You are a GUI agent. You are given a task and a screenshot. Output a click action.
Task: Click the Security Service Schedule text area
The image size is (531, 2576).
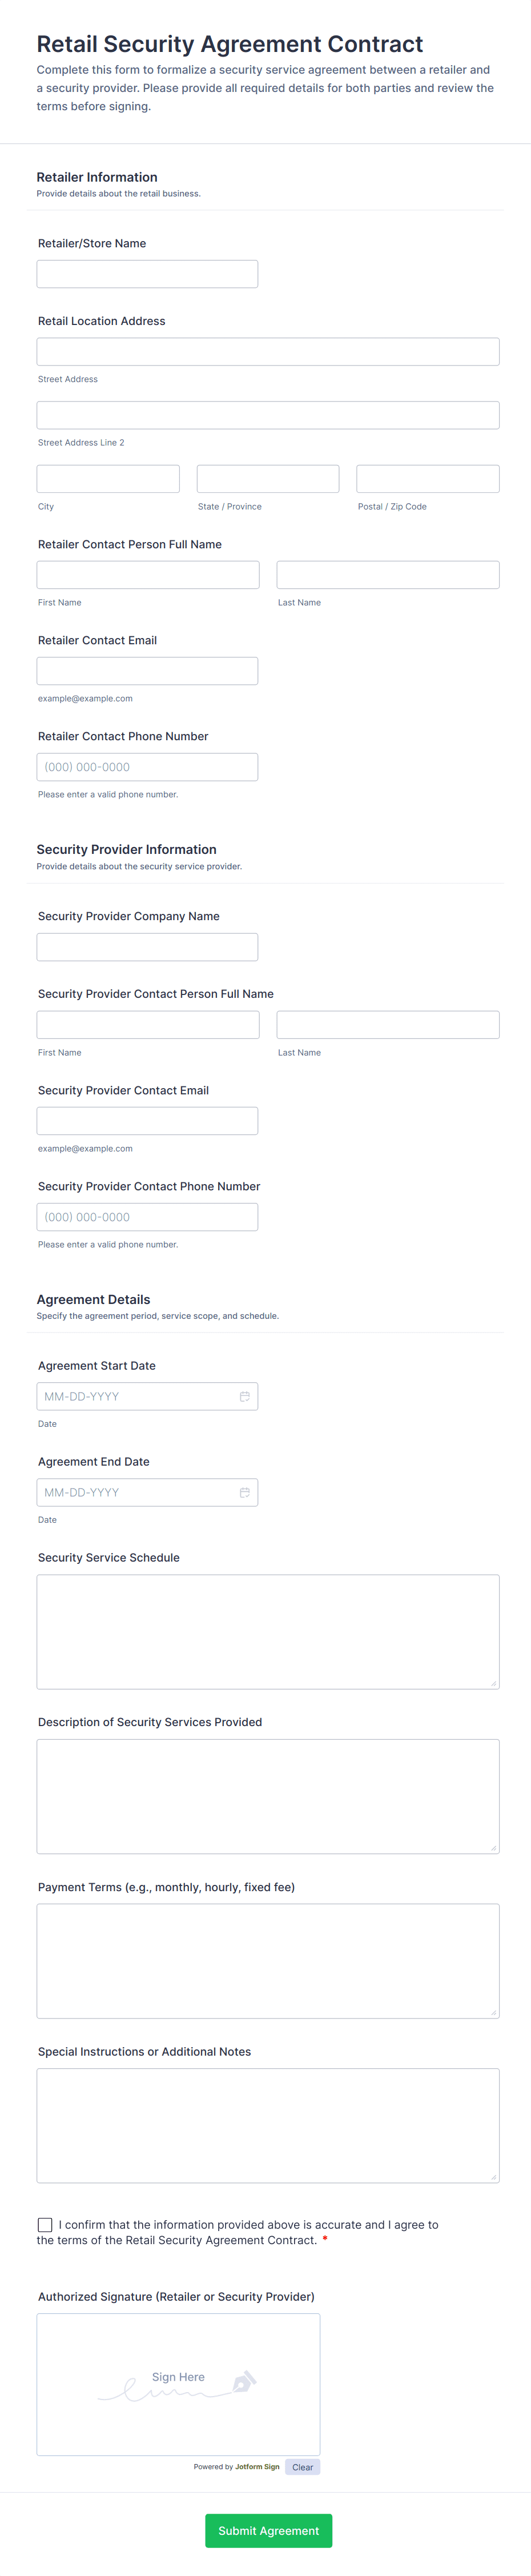click(x=268, y=1632)
